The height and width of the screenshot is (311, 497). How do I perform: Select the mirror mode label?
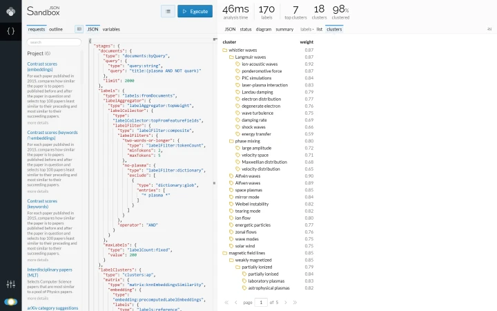click(247, 197)
